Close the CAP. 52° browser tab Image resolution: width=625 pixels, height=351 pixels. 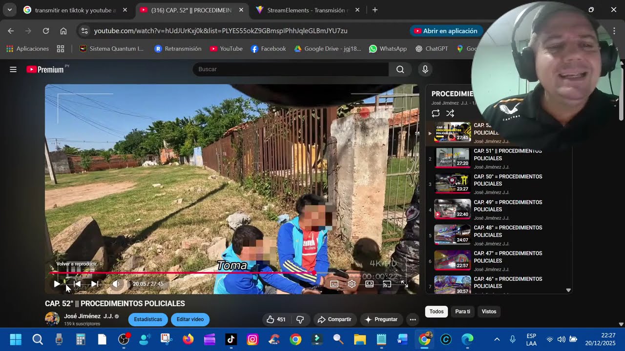coord(241,10)
